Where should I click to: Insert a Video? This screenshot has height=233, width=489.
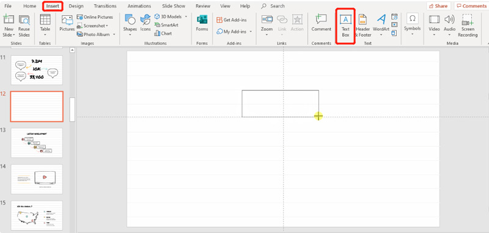pyautogui.click(x=434, y=23)
